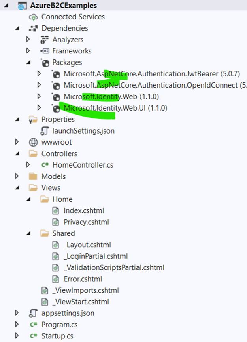This screenshot has height=342, width=247.
Task: Click the Dependencies node icon
Action: point(33,29)
